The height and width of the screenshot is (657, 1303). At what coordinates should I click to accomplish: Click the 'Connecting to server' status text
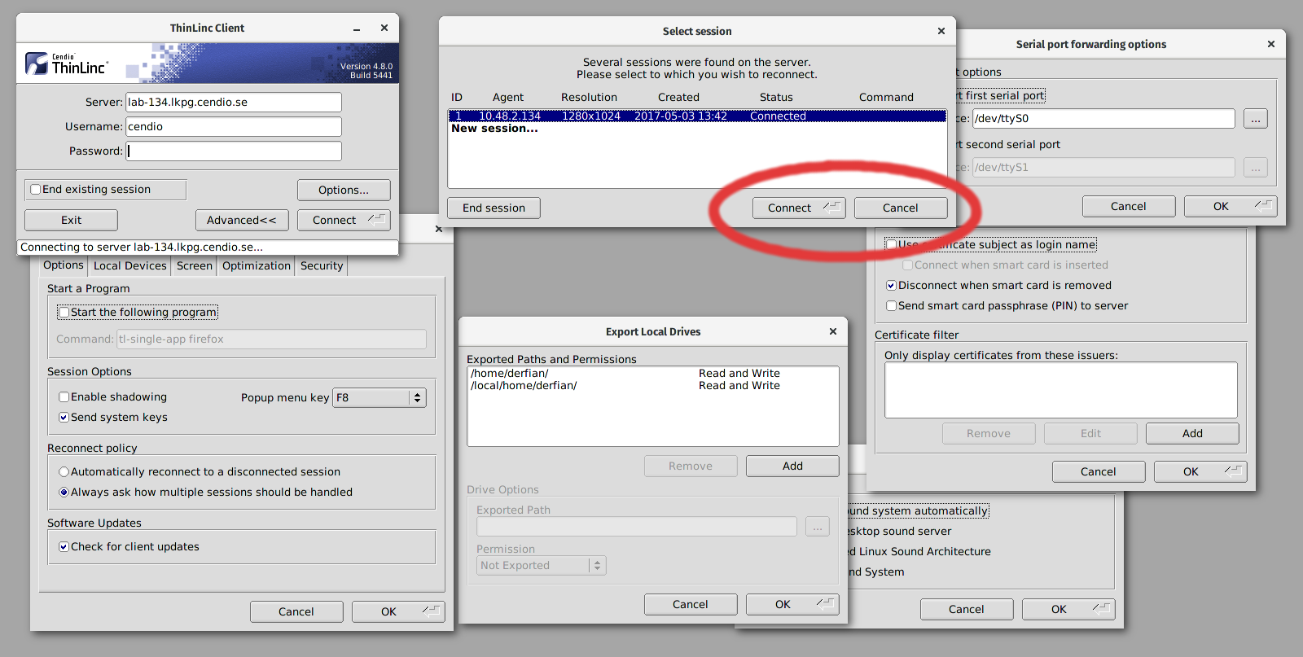click(142, 247)
